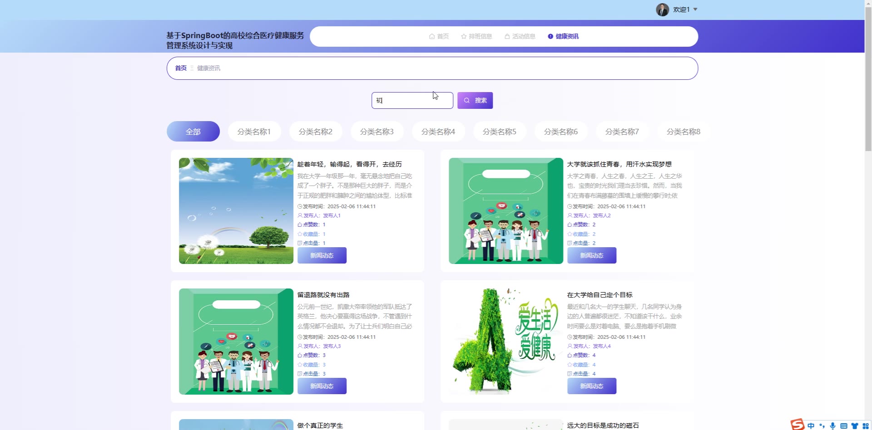Filter by 分类名称3
Screen dimensions: 872x430
[377, 132]
